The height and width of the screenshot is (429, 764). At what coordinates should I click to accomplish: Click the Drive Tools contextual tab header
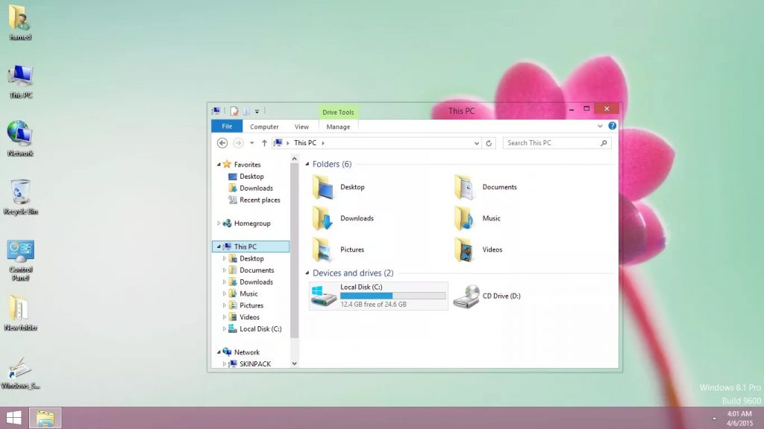pyautogui.click(x=338, y=112)
